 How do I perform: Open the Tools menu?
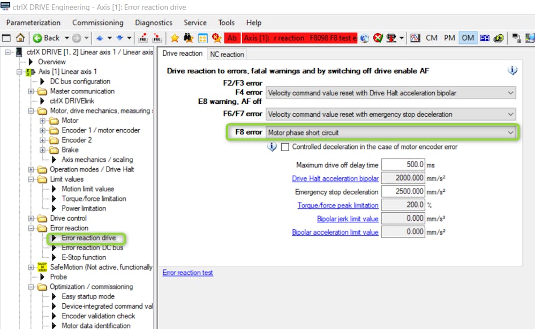click(226, 23)
